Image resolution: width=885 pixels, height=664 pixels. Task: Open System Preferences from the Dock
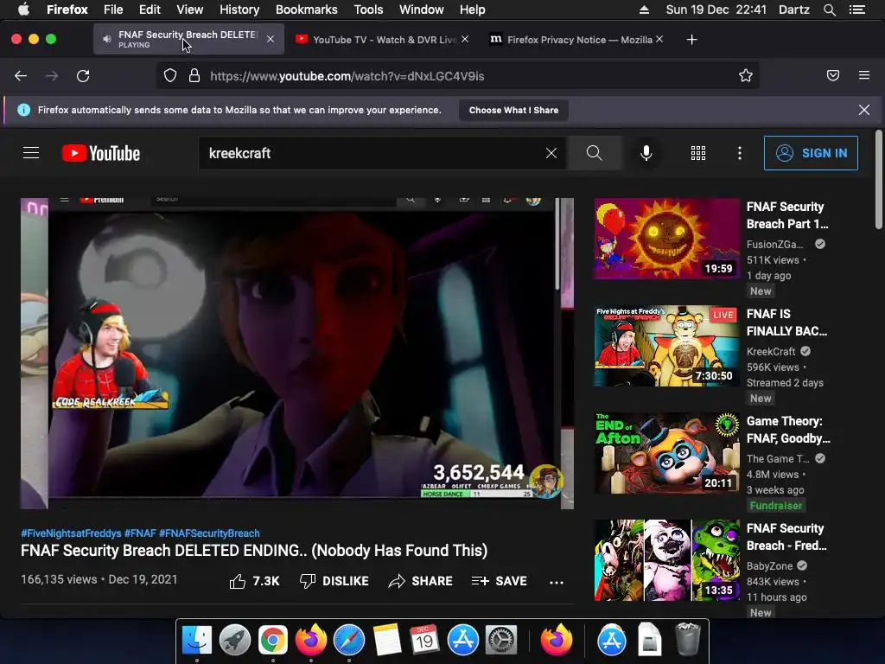[x=501, y=641]
